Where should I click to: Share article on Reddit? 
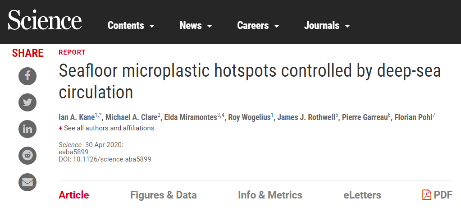(x=27, y=156)
